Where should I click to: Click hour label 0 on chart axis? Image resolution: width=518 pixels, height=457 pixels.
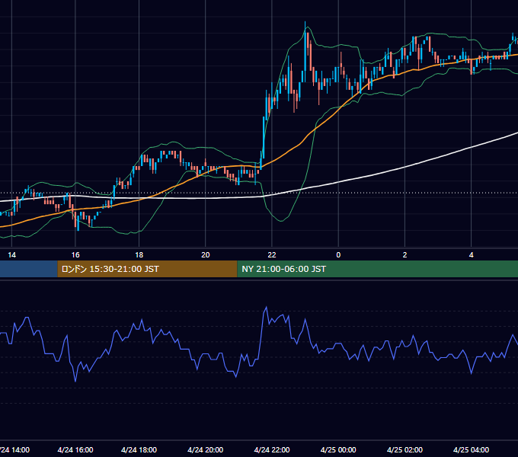coord(338,254)
